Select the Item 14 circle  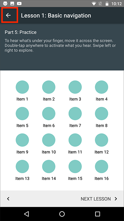(49, 167)
